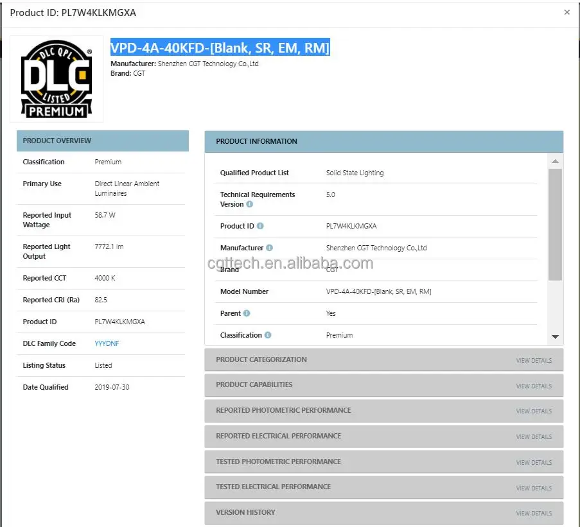This screenshot has height=527, width=580.
Task: Click the Product Information scrollbar thumb
Action: click(555, 224)
